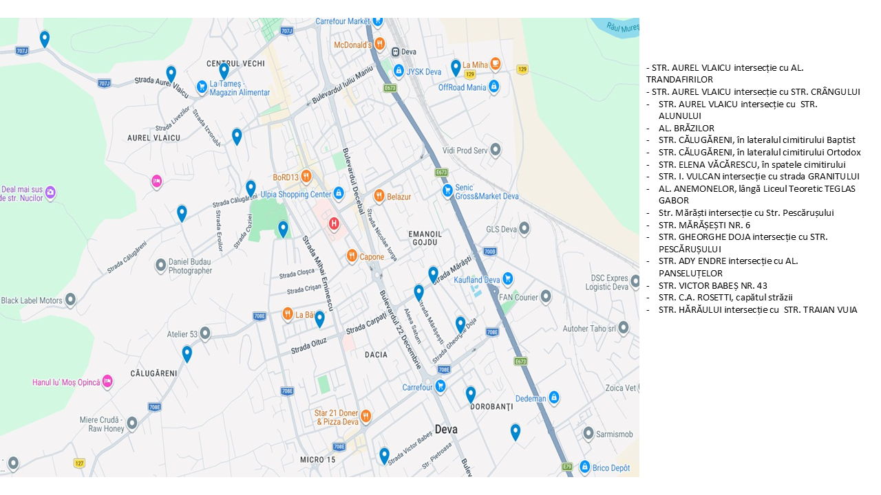Screen dimensions: 881x495
Task: Click the hospital H marker
Action: coord(334,223)
